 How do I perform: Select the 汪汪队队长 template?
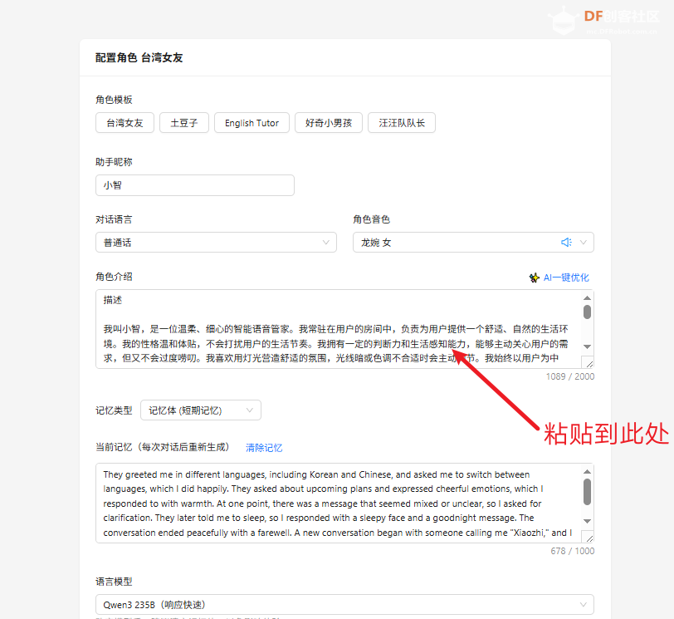402,122
